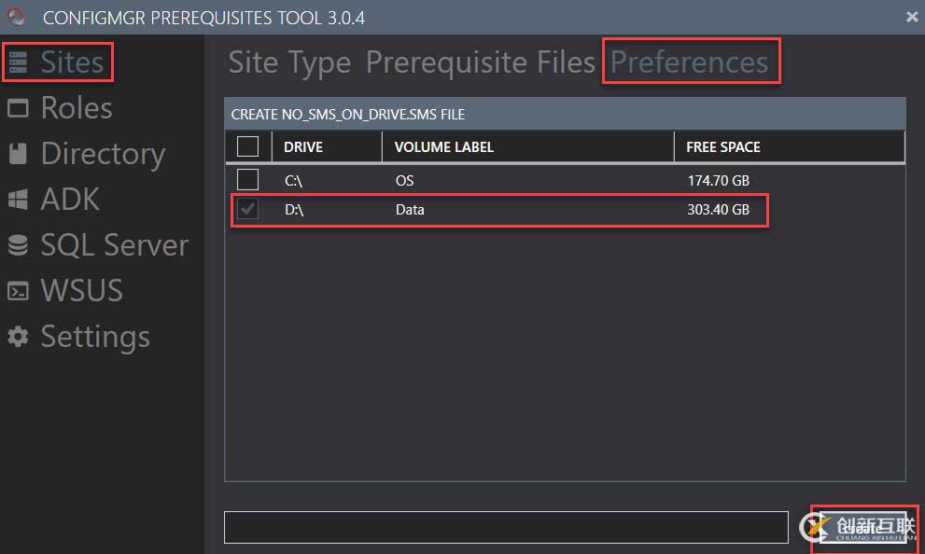The width and height of the screenshot is (925, 554).
Task: Click the ADK Windows logo icon
Action: pos(18,200)
